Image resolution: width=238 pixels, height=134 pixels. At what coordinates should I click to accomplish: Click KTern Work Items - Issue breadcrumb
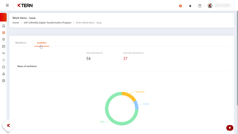click(x=89, y=23)
